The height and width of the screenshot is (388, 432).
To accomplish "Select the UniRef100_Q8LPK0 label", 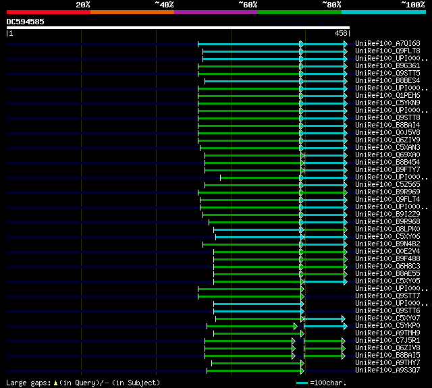I will click(x=387, y=229).
